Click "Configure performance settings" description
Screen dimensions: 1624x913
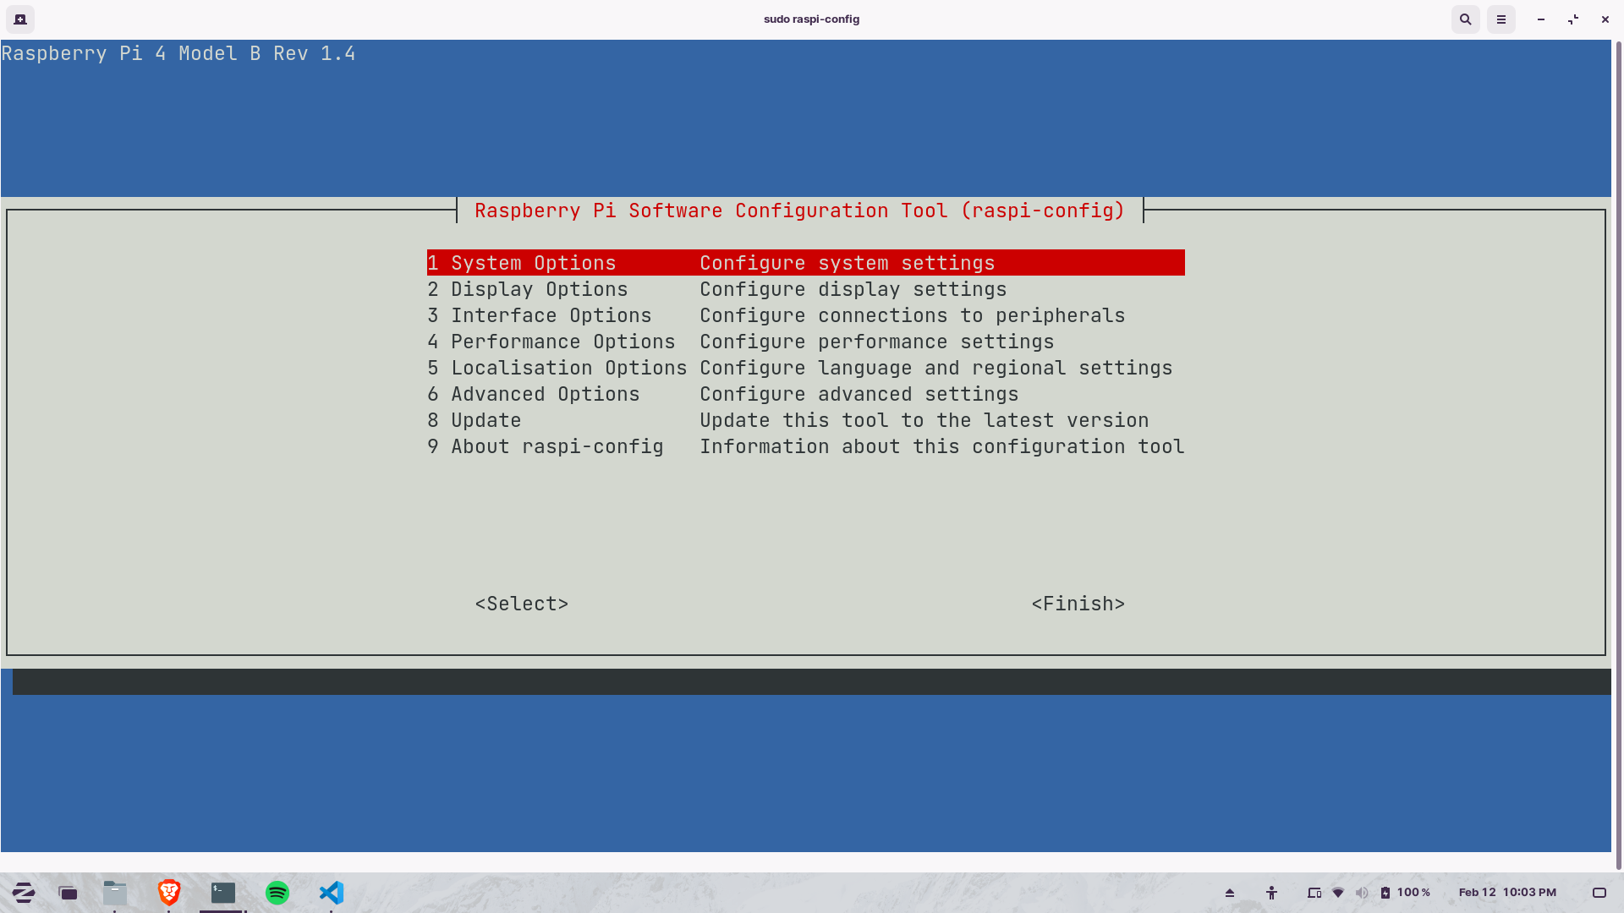tap(877, 342)
